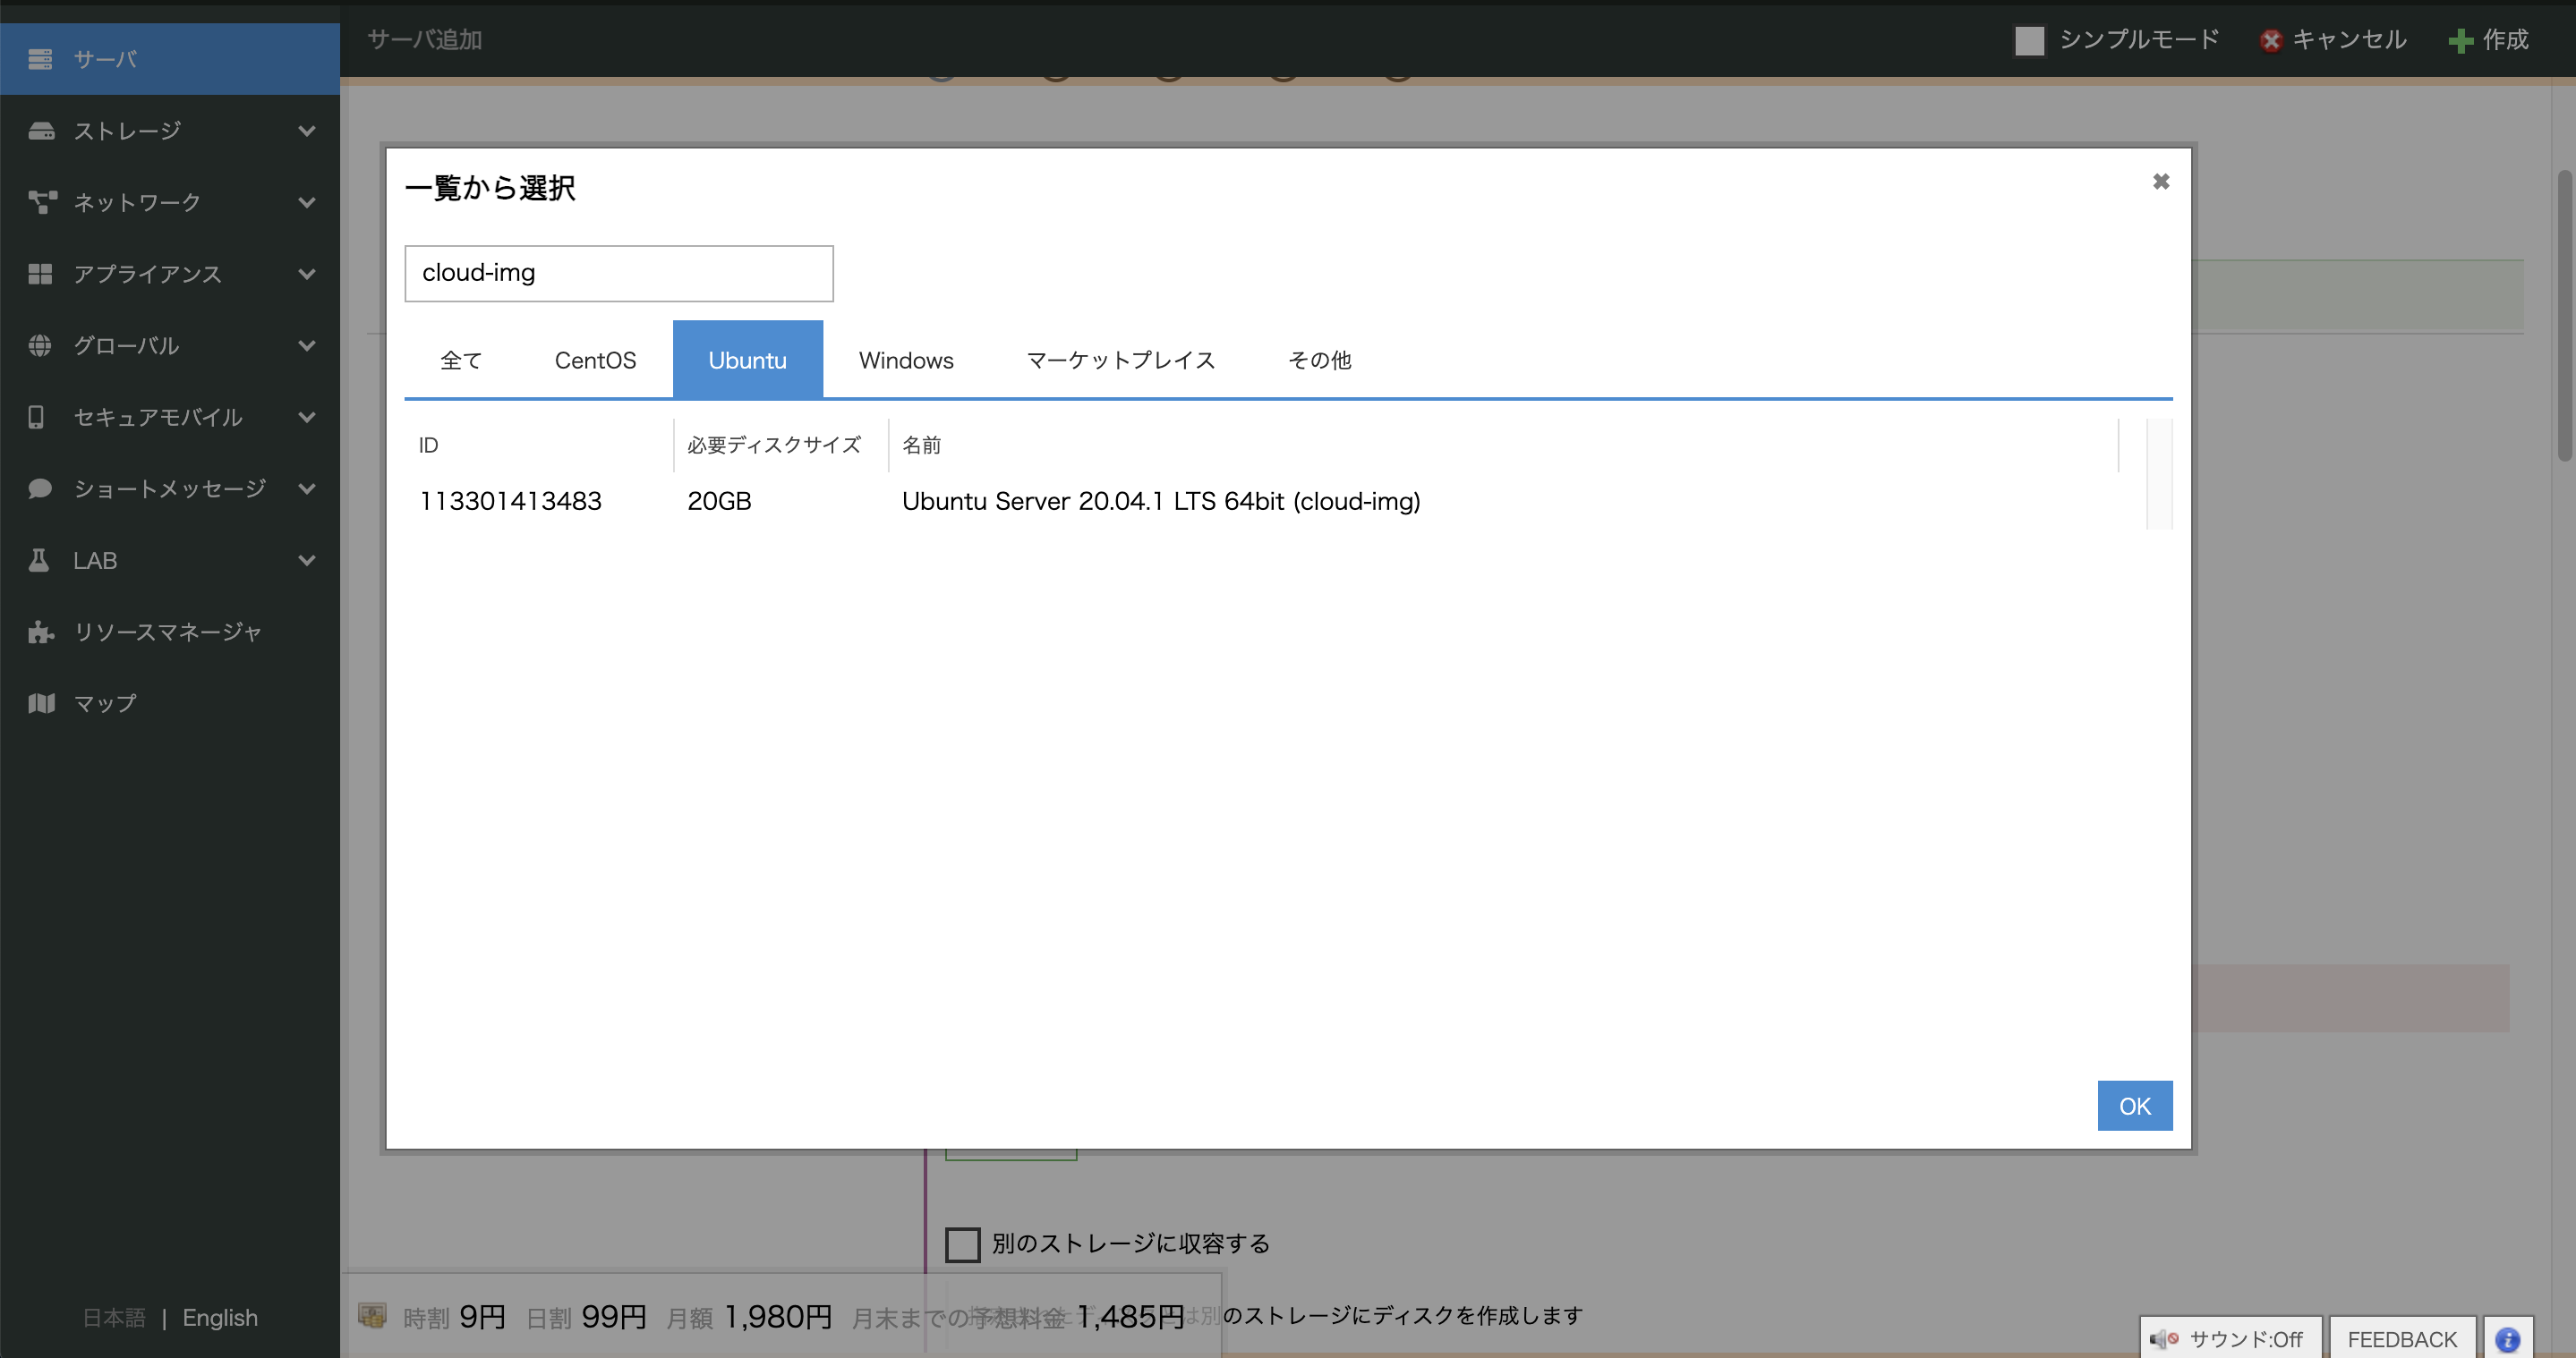
Task: Switch to the CentOS tab
Action: click(x=596, y=360)
